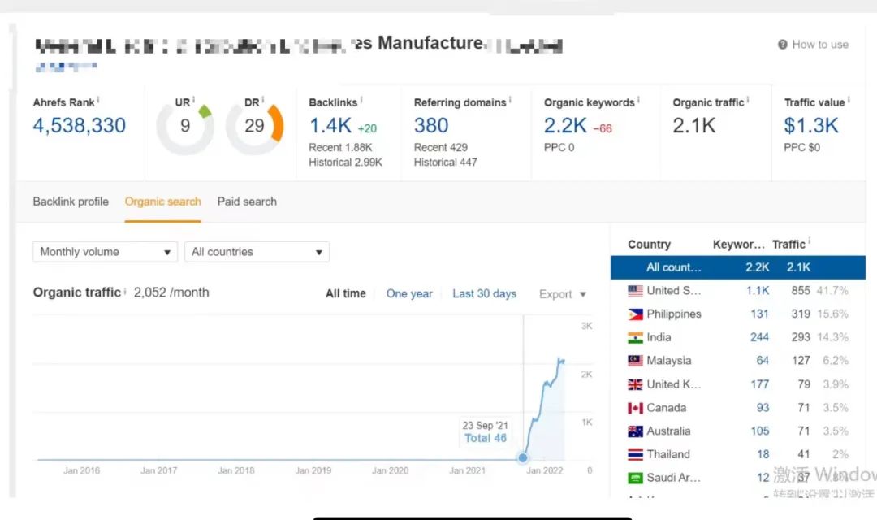Open Thailand keywords count 18
Image resolution: width=877 pixels, height=520 pixels.
763,454
